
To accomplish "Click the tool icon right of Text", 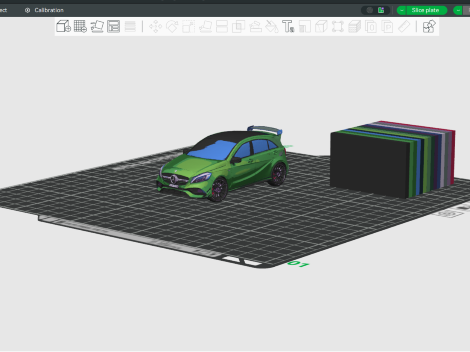I will (305, 26).
